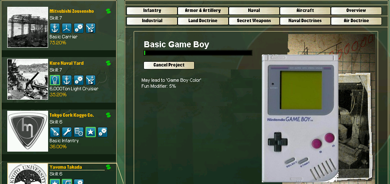Viewport: 390px width, 184px height.
Task: Click Tokyo Cork Kogyo's artillery cannon icon
Action: 55,132
